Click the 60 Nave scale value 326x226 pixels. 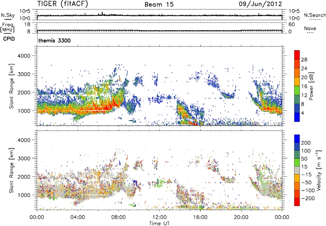pos(292,24)
